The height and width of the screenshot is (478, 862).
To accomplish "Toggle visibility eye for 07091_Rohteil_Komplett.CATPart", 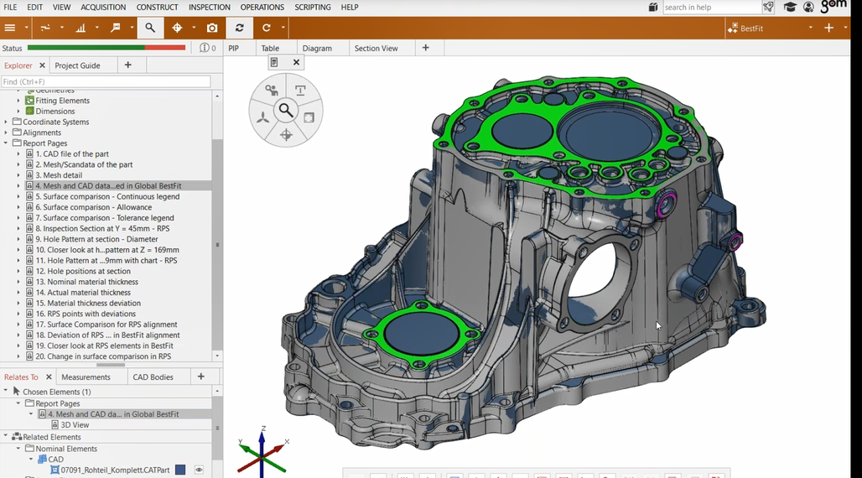I will click(x=200, y=470).
